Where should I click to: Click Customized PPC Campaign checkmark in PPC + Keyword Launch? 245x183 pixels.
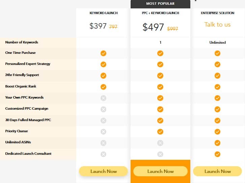click(160, 109)
